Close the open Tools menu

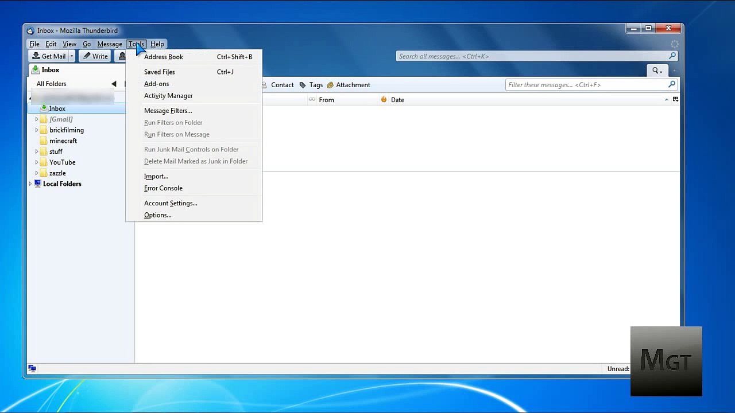click(x=137, y=44)
